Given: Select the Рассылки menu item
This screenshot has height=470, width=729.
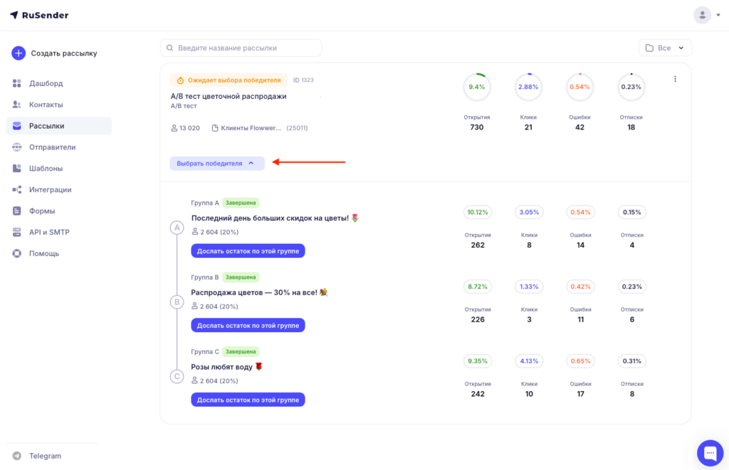Looking at the screenshot, I should click(59, 126).
